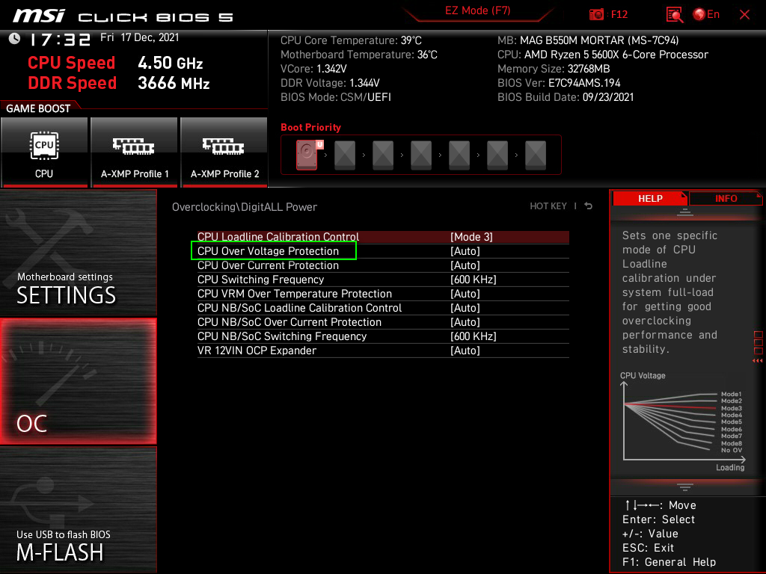Click the CPU Voltage loadline graph

click(x=682, y=422)
